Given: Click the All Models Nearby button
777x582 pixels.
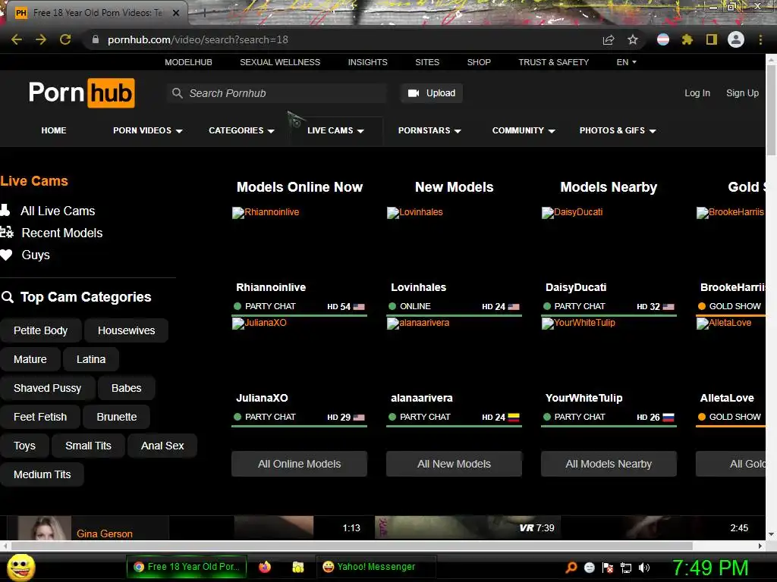Looking at the screenshot, I should click(x=609, y=464).
